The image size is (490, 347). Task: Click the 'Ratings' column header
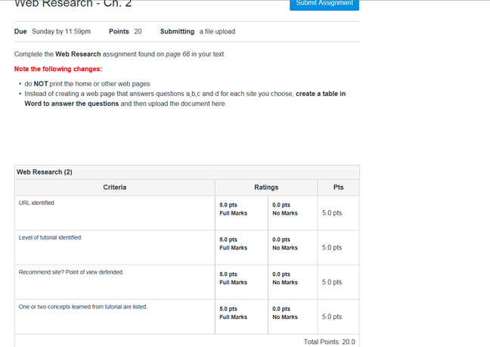(x=266, y=187)
